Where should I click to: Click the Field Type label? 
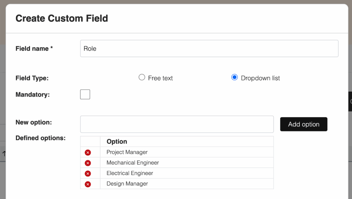coord(32,78)
